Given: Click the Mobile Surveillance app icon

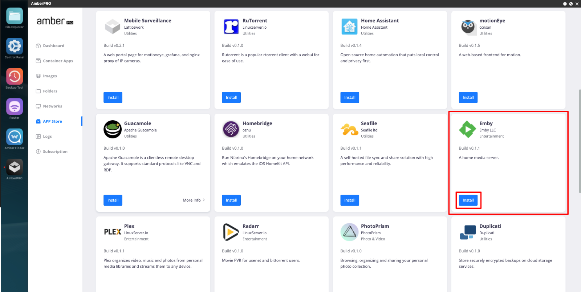Looking at the screenshot, I should (x=113, y=27).
